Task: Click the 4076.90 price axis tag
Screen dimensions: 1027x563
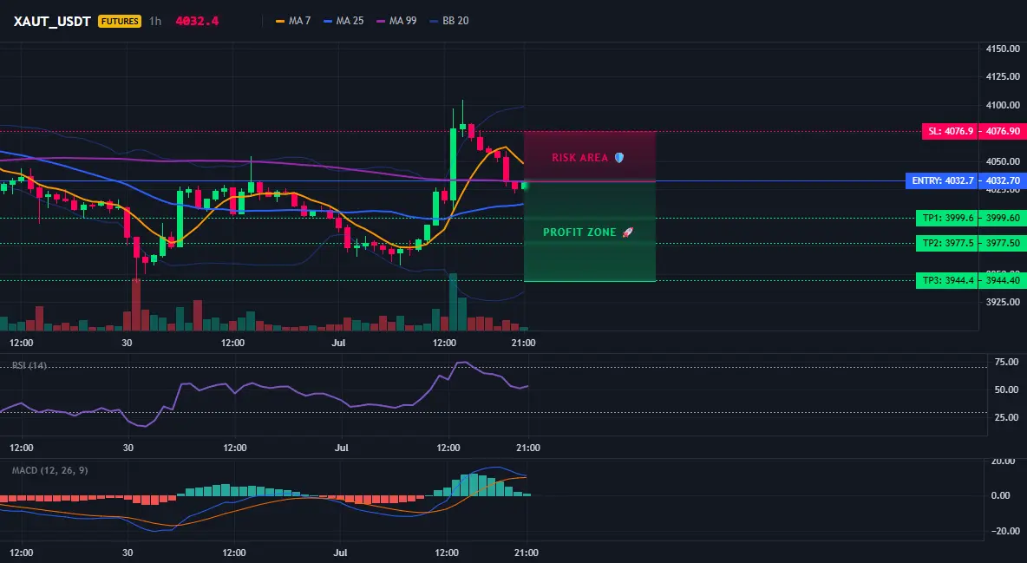Action: coord(1002,131)
